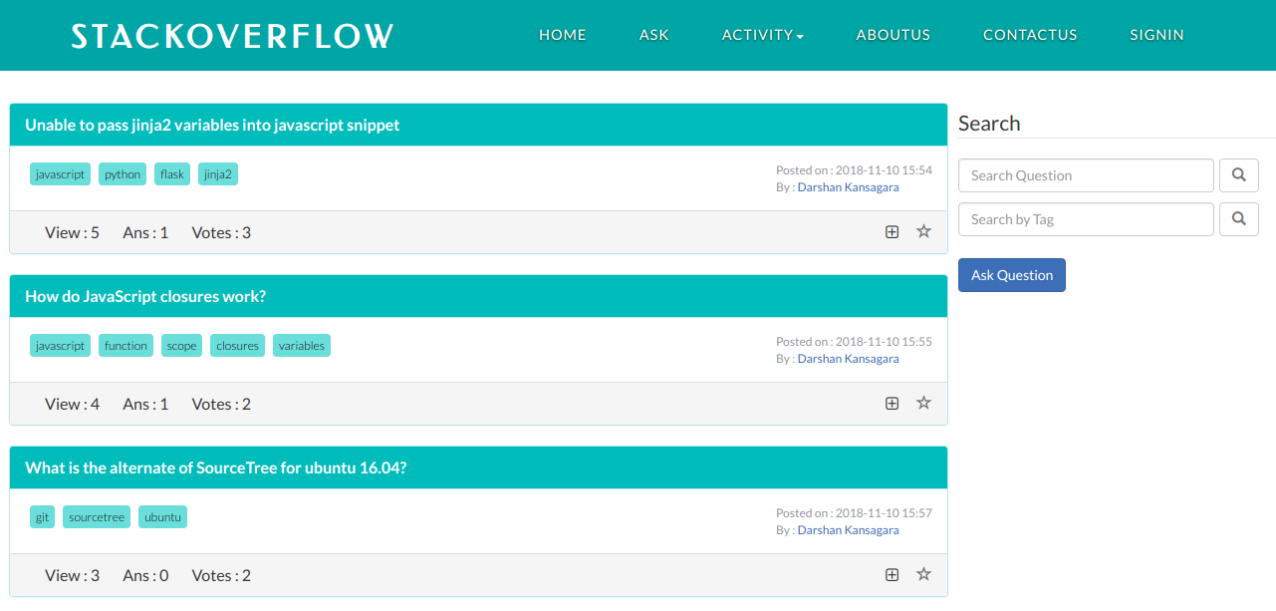Click 'Votes : 3' text

coord(221,232)
